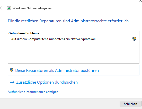Viewport: 142px width, 109px height.
Task: Click the word 'Netzwerkprotokoll' in the problem description
Action: click(x=83, y=39)
